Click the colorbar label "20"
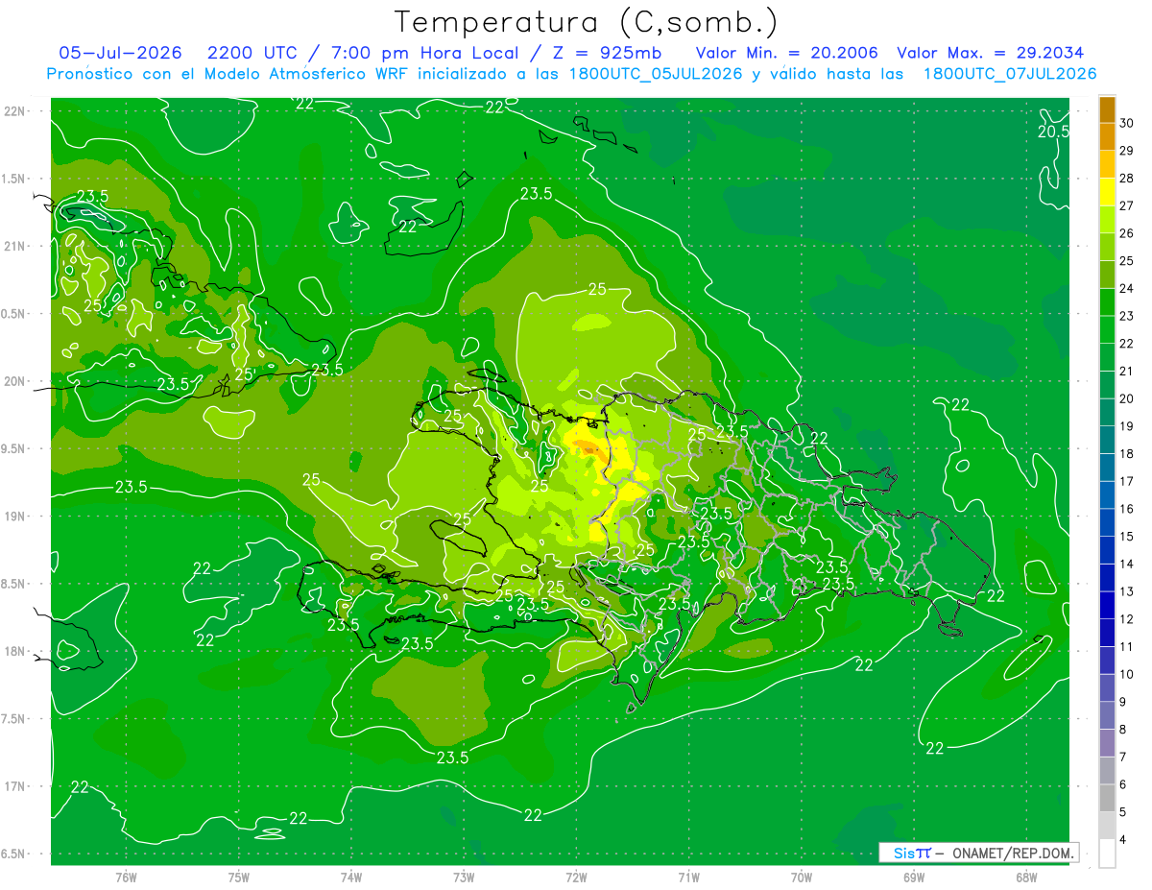 pyautogui.click(x=1127, y=398)
